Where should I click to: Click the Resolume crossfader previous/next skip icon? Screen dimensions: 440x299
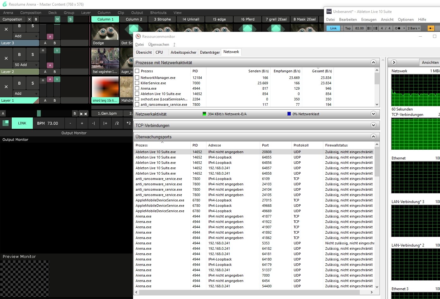point(83,113)
